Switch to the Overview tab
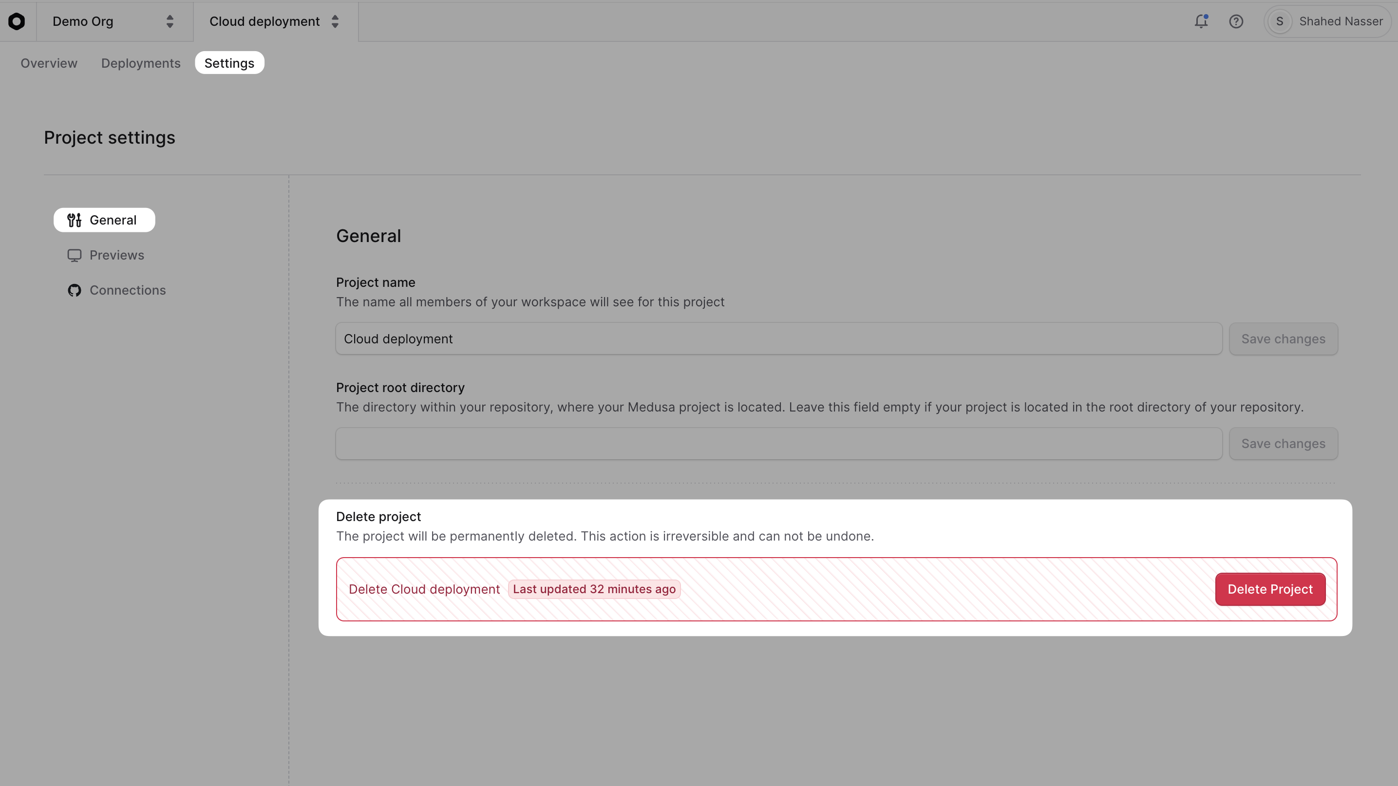1398x786 pixels. tap(48, 63)
